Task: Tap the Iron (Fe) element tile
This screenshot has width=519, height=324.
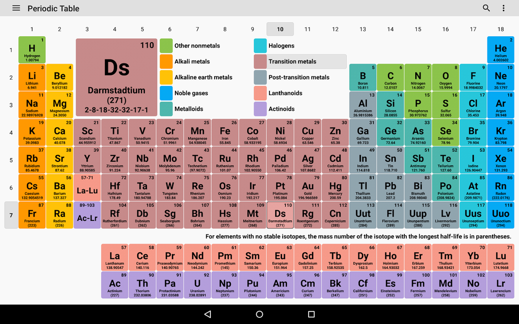Action: [x=225, y=133]
